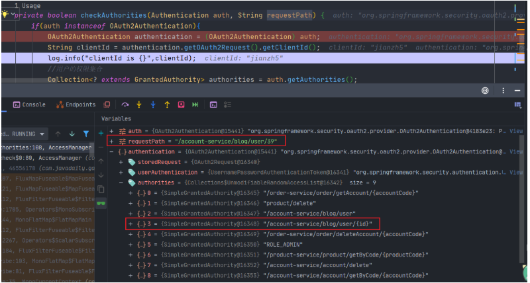This screenshot has height=283, width=530.
Task: Click the View link on the authentication row
Action: click(516, 152)
